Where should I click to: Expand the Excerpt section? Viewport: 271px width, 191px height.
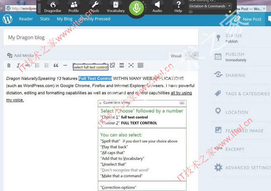coord(241,149)
